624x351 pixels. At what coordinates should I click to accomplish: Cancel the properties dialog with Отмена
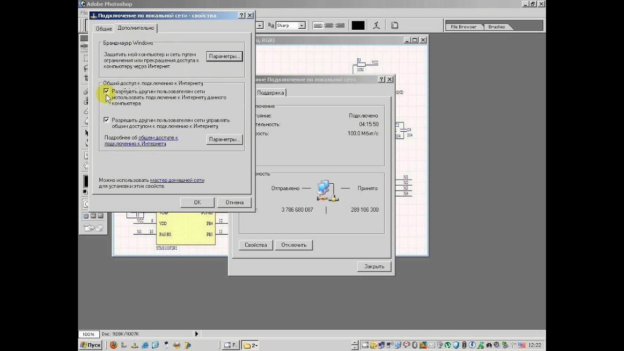click(234, 202)
